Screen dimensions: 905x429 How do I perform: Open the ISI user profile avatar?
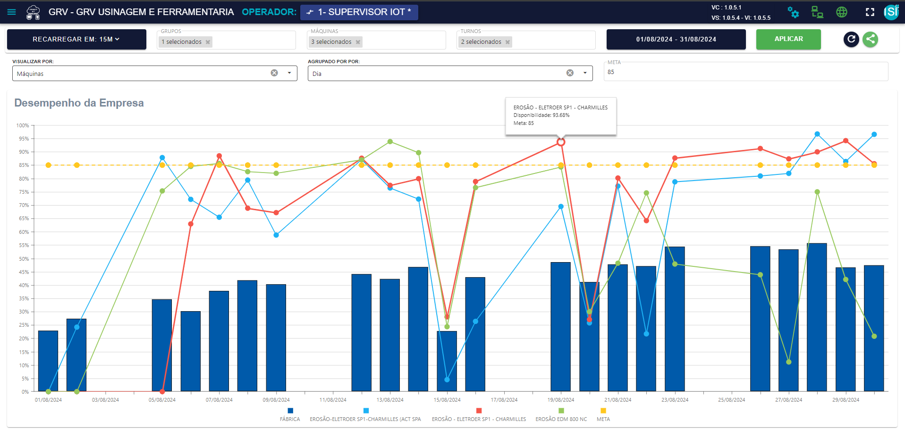point(892,12)
